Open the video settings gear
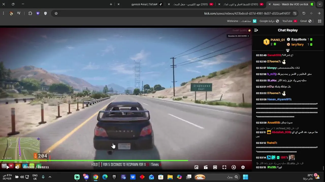The image size is (325, 182). click(243, 167)
